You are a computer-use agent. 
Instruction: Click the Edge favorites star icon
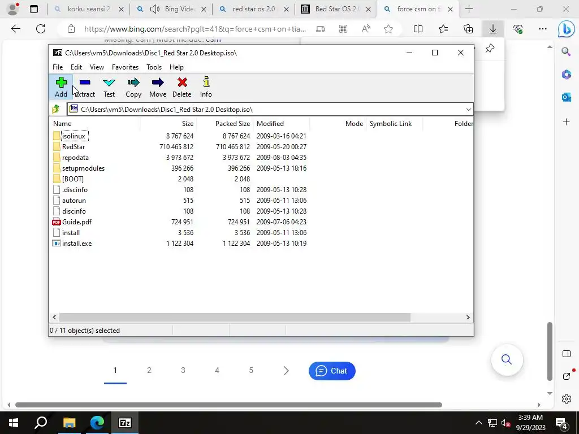tap(388, 29)
